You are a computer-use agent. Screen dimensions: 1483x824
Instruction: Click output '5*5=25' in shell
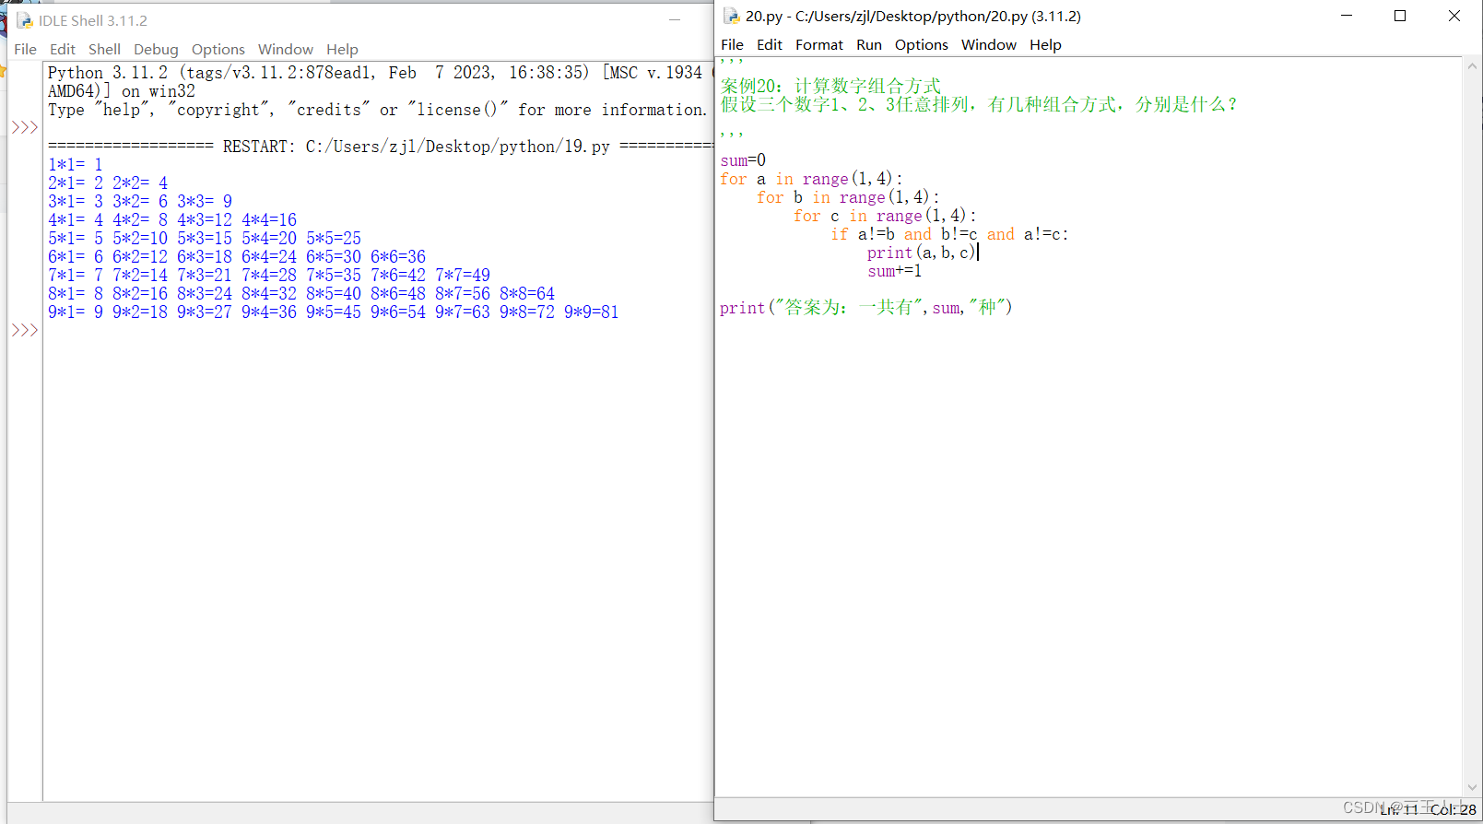pyautogui.click(x=334, y=239)
